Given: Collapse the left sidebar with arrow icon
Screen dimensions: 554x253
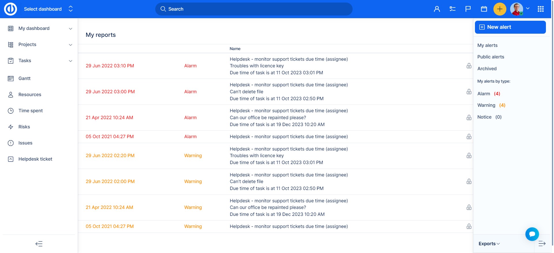Looking at the screenshot, I should tap(39, 244).
